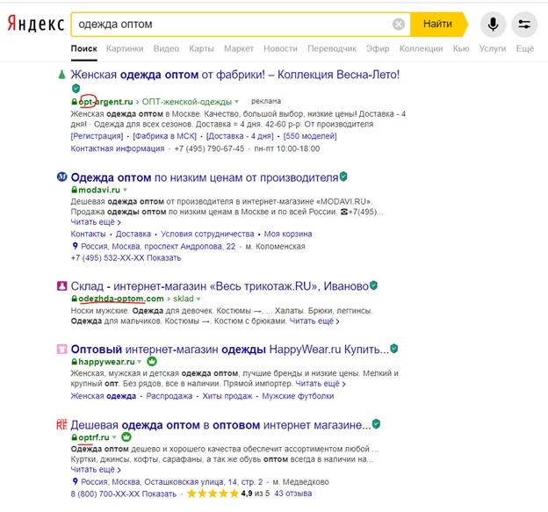Viewport: 548px width, 512px height.
Task: Click the purple favicon of Весь трикотаж result
Action: click(61, 286)
